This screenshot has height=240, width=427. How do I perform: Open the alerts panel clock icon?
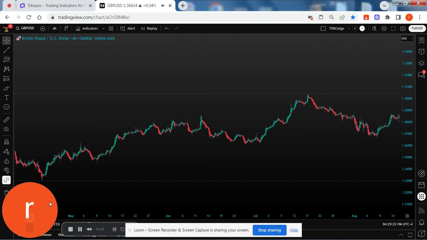tap(421, 52)
